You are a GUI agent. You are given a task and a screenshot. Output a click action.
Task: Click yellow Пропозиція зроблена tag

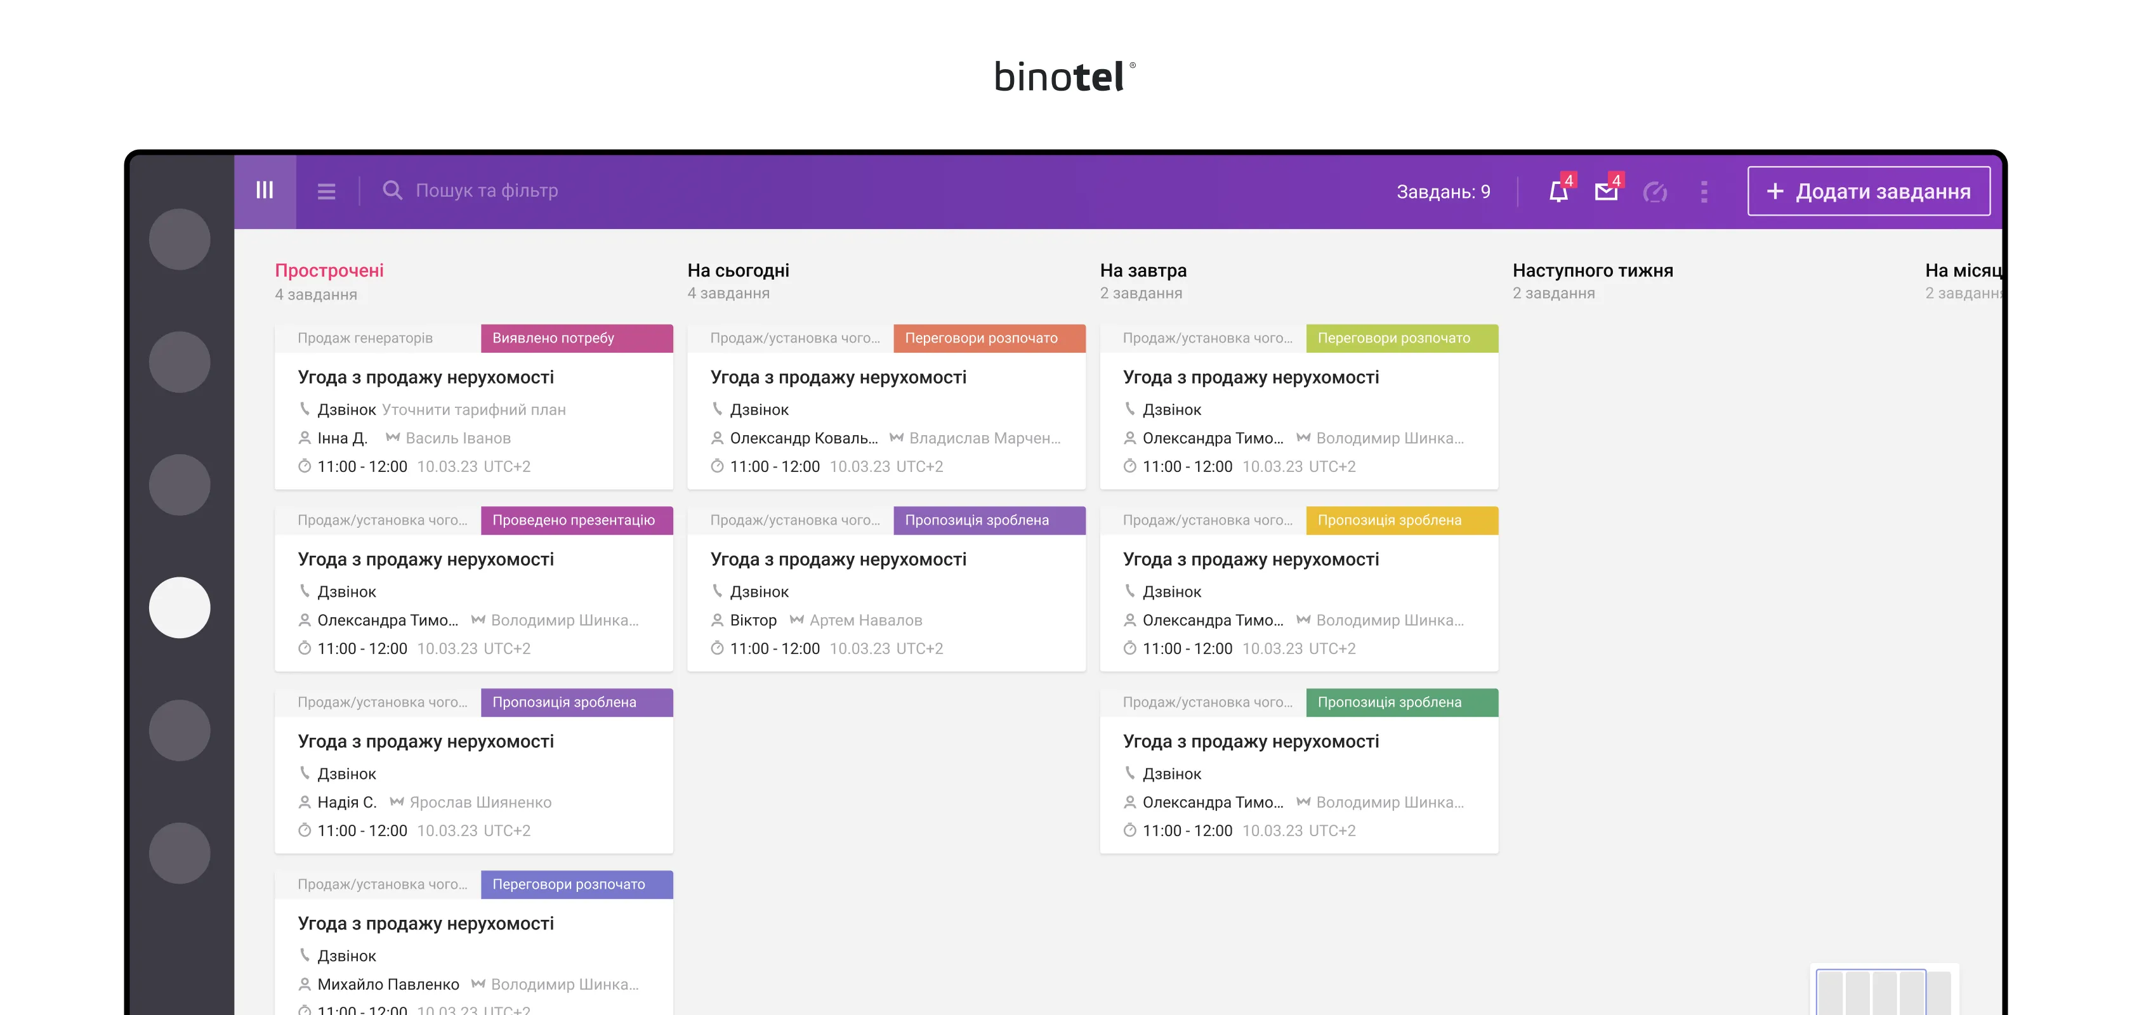[1402, 520]
